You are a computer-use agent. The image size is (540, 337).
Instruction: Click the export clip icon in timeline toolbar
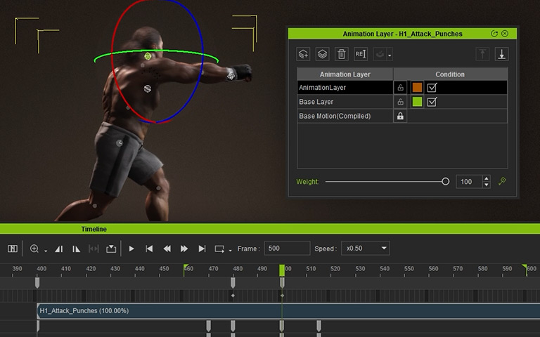[111, 249]
